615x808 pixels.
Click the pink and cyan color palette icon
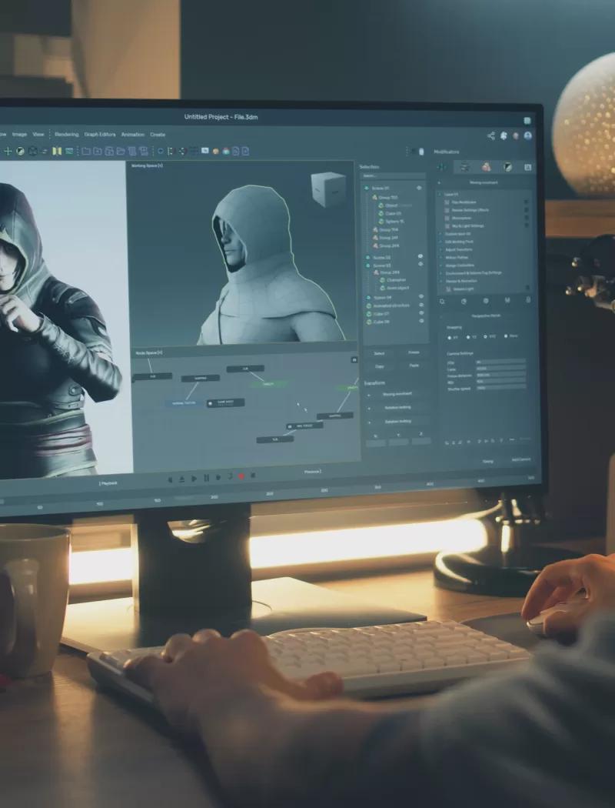pos(226,151)
